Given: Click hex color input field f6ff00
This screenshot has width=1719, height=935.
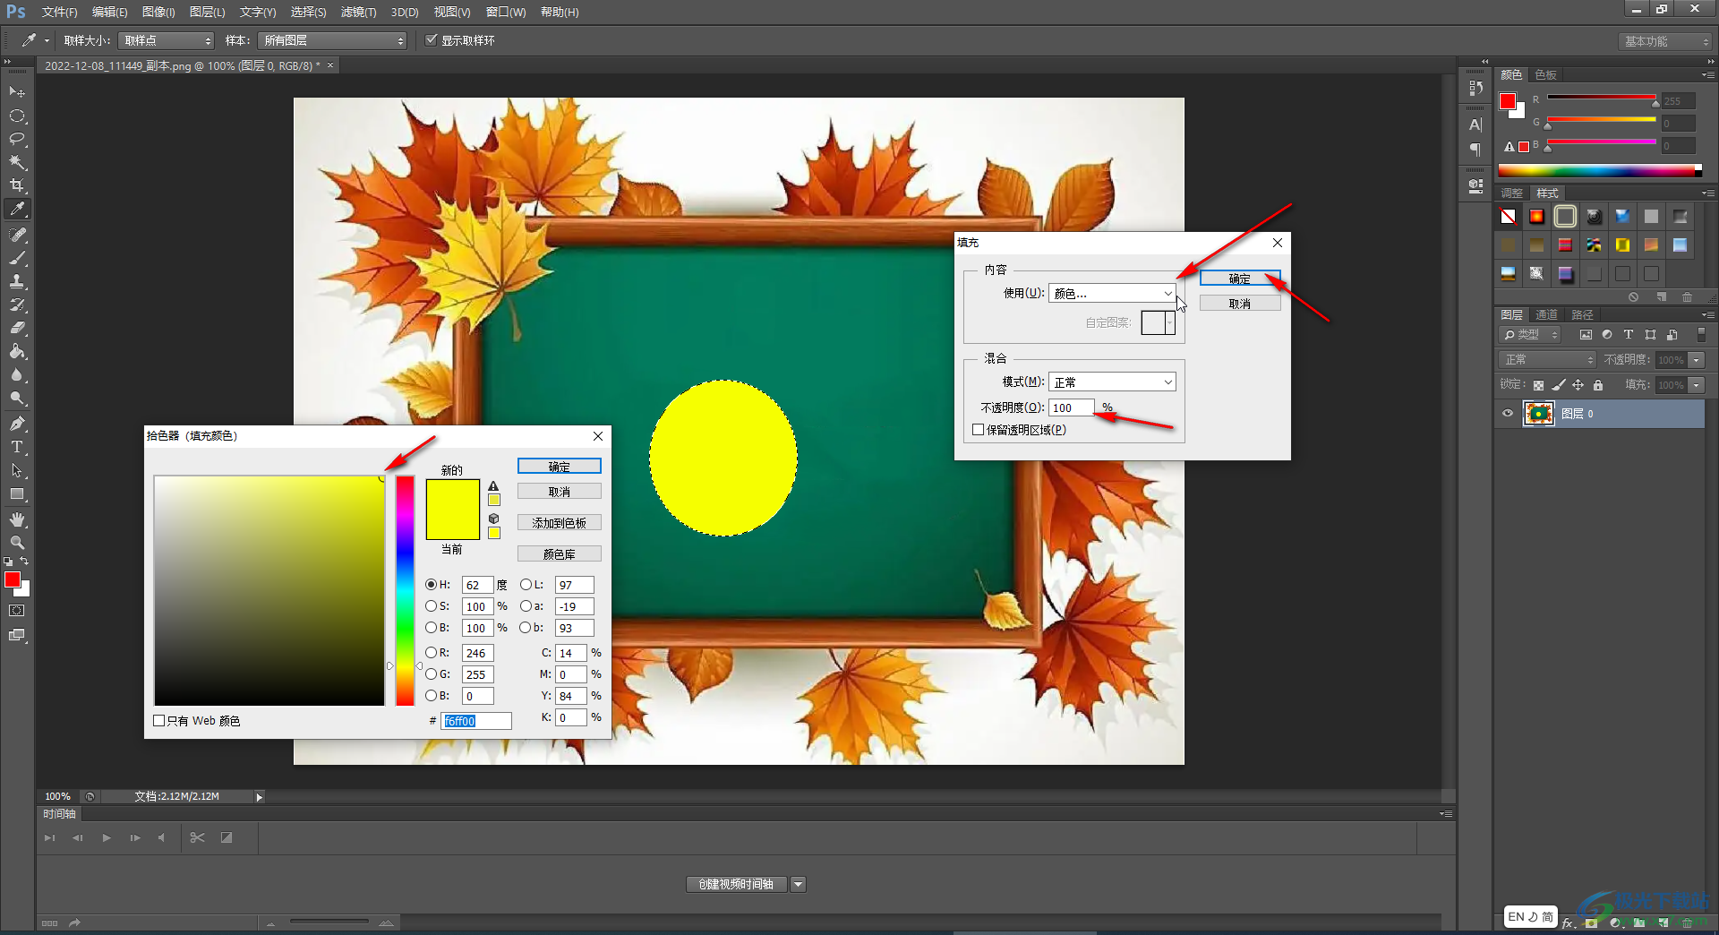Looking at the screenshot, I should (475, 721).
